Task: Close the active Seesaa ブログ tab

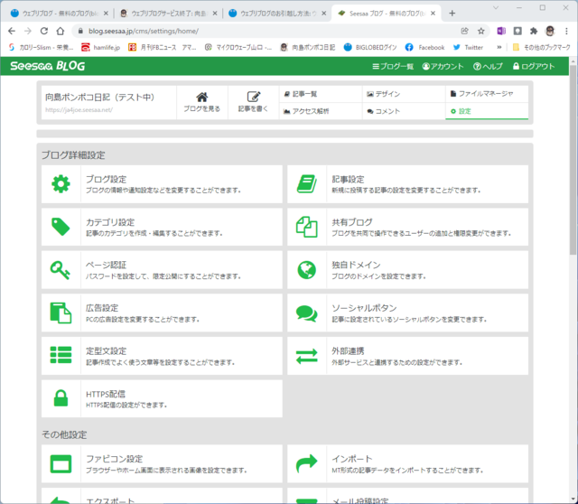Action: pyautogui.click(x=433, y=14)
